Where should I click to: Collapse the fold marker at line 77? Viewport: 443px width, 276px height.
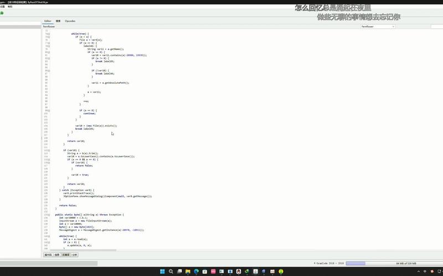[49, 43]
